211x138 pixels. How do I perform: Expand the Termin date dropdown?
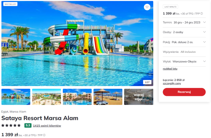[x=184, y=22]
